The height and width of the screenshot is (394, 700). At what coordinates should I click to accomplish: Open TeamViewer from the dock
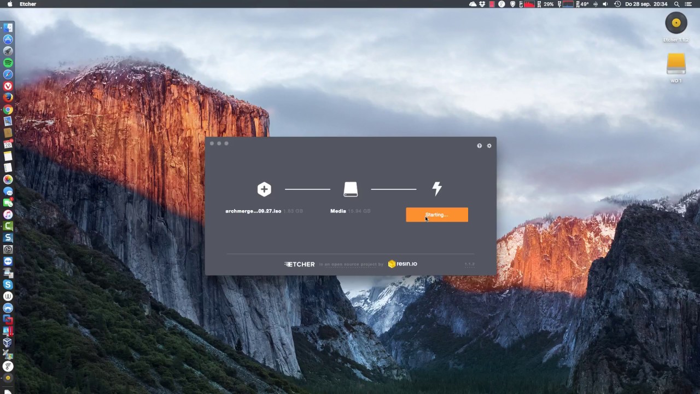(8, 261)
